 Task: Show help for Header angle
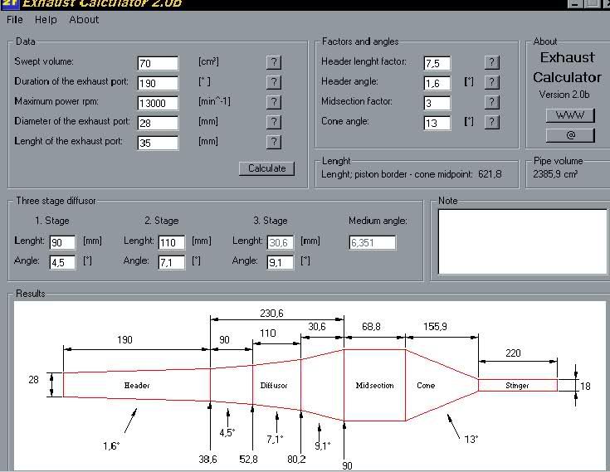click(492, 82)
